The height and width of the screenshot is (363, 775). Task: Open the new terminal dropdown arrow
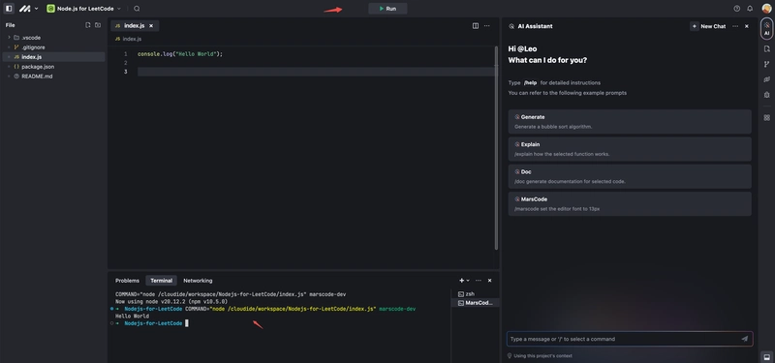[x=468, y=281]
